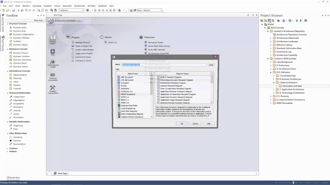
Task: Click OK in the New Diagram dialog
Action: (x=182, y=124)
